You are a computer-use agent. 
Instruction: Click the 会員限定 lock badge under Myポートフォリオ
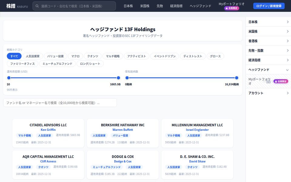pos(231,8)
